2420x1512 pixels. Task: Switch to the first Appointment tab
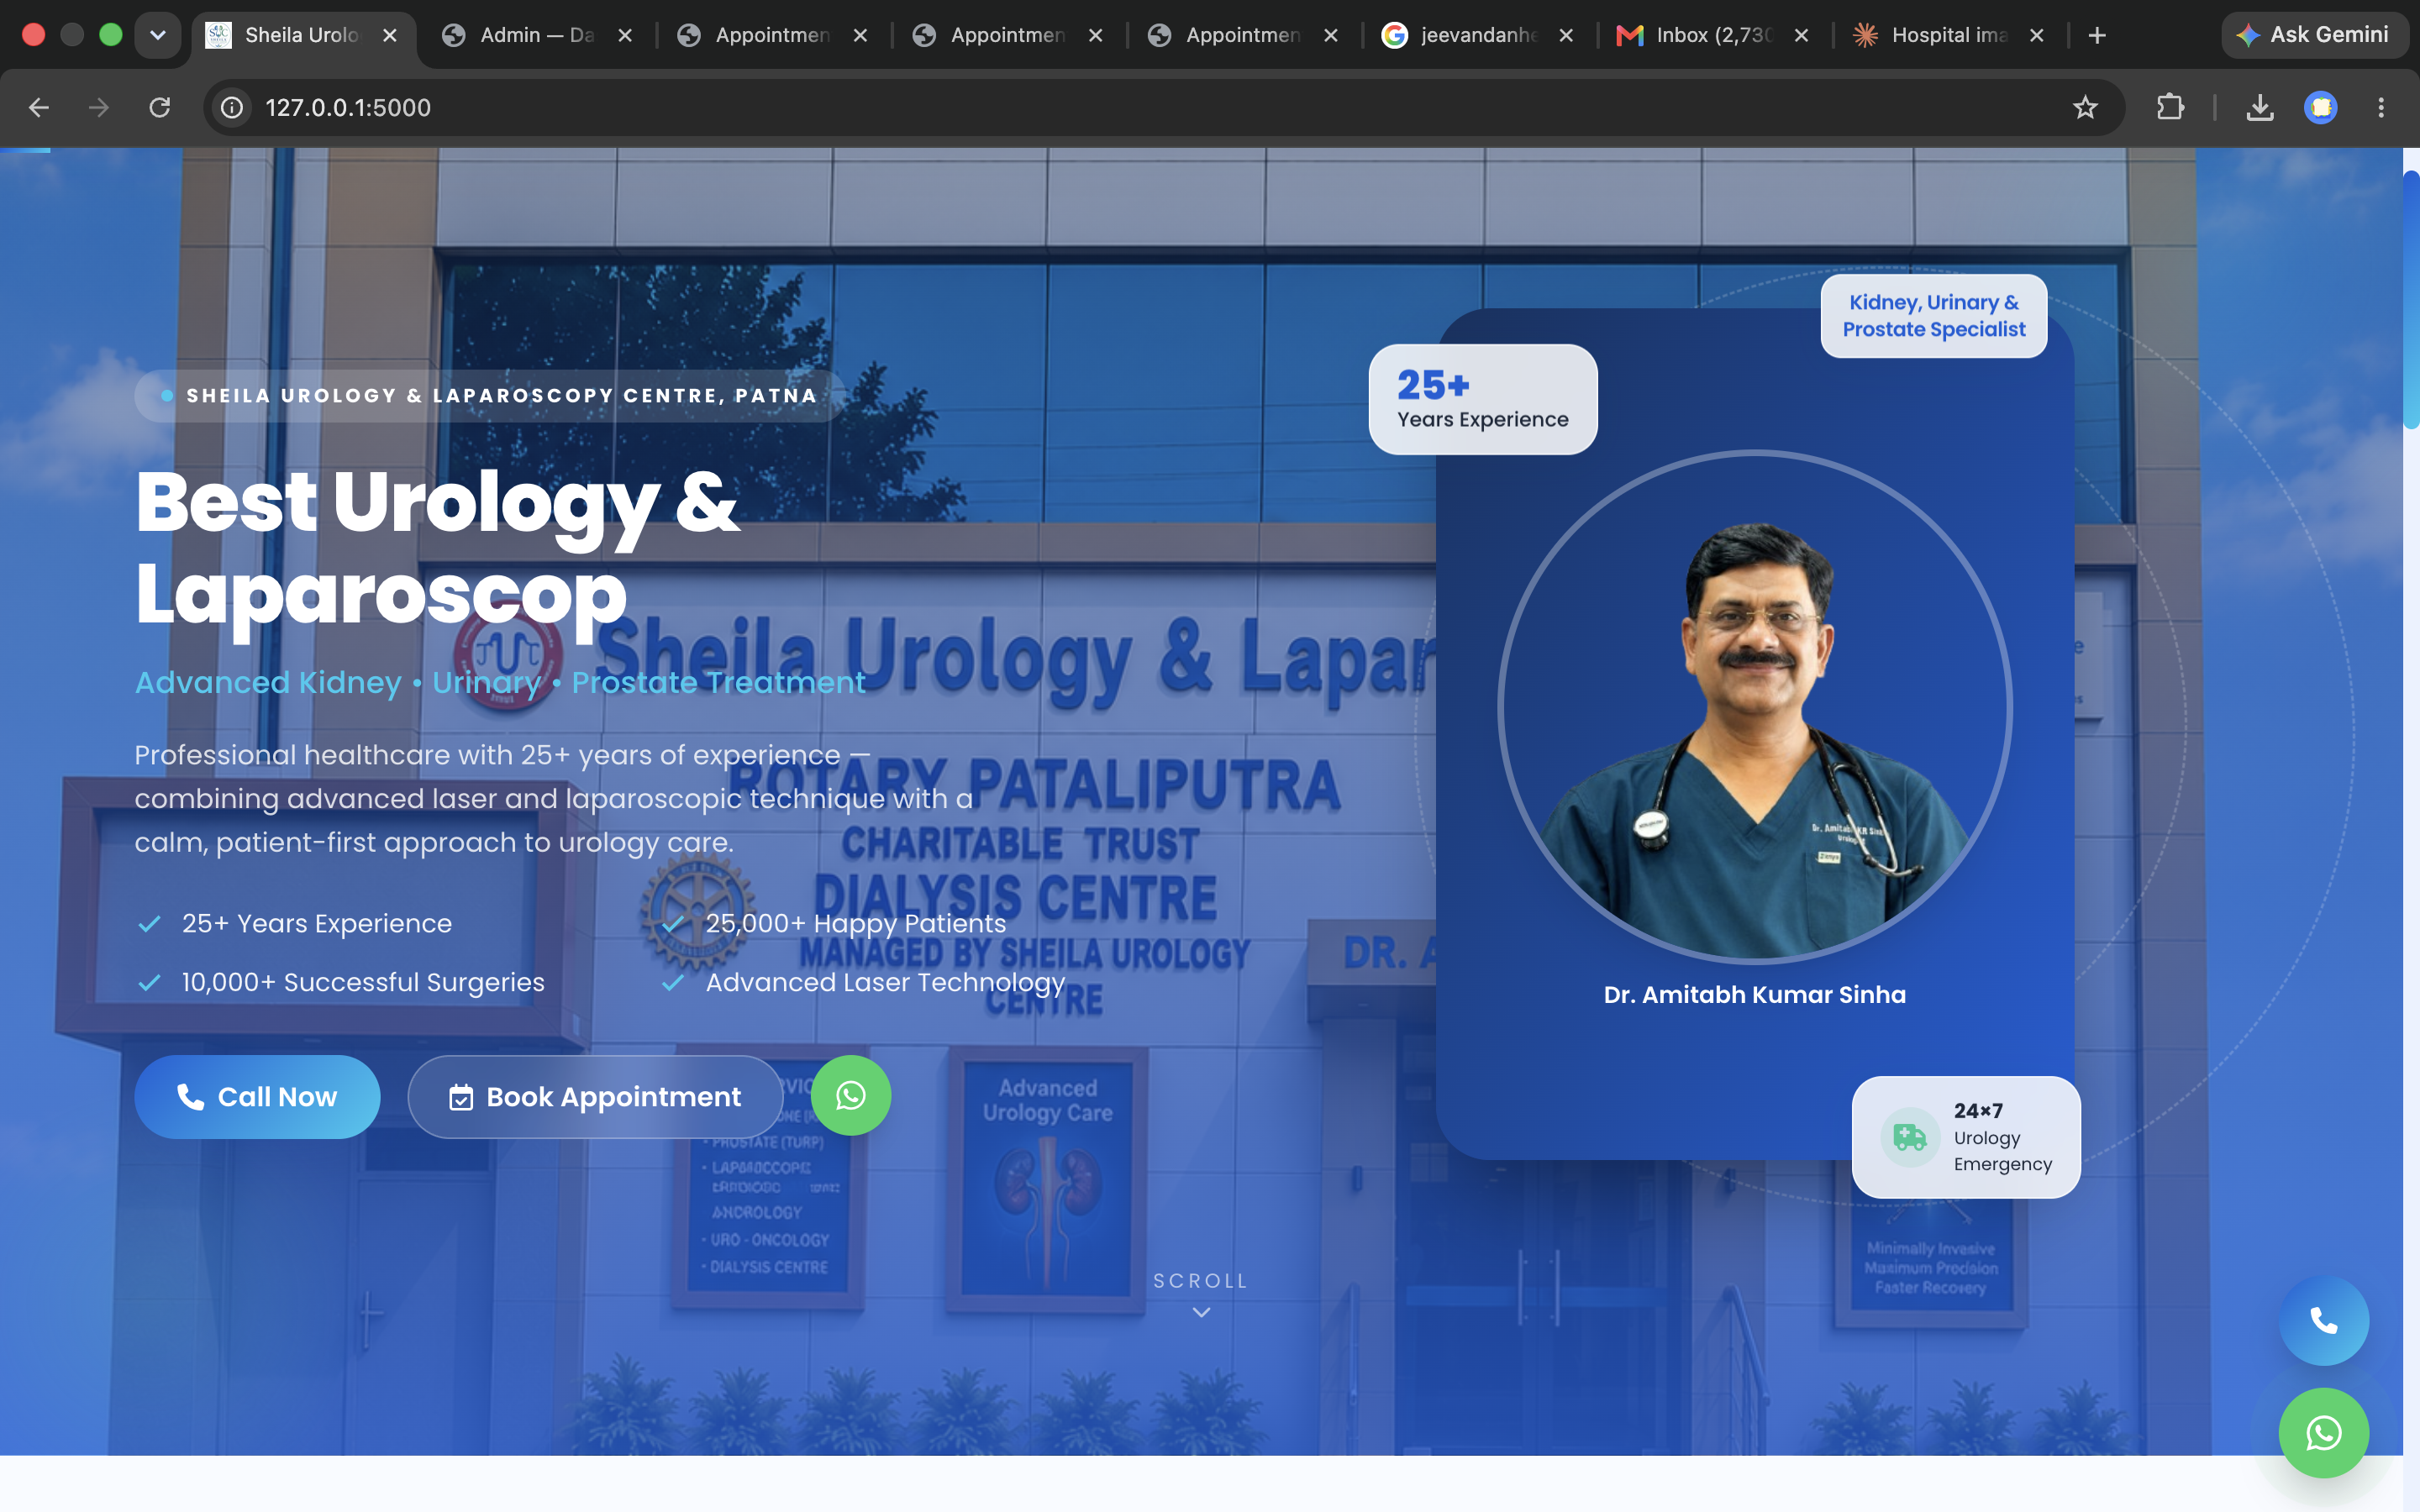773,35
